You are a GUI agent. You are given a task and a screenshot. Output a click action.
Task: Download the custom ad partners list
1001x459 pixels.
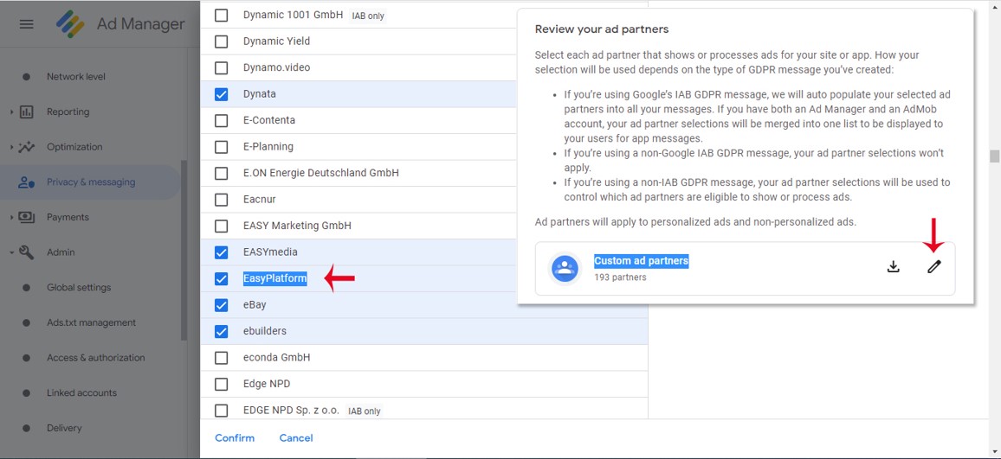click(894, 267)
